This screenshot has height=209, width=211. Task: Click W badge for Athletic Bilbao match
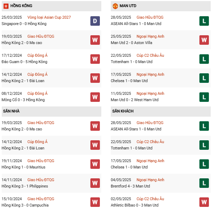coord(204,202)
